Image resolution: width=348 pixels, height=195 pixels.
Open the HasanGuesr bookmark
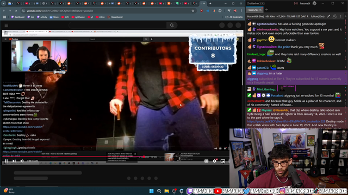(115, 17)
